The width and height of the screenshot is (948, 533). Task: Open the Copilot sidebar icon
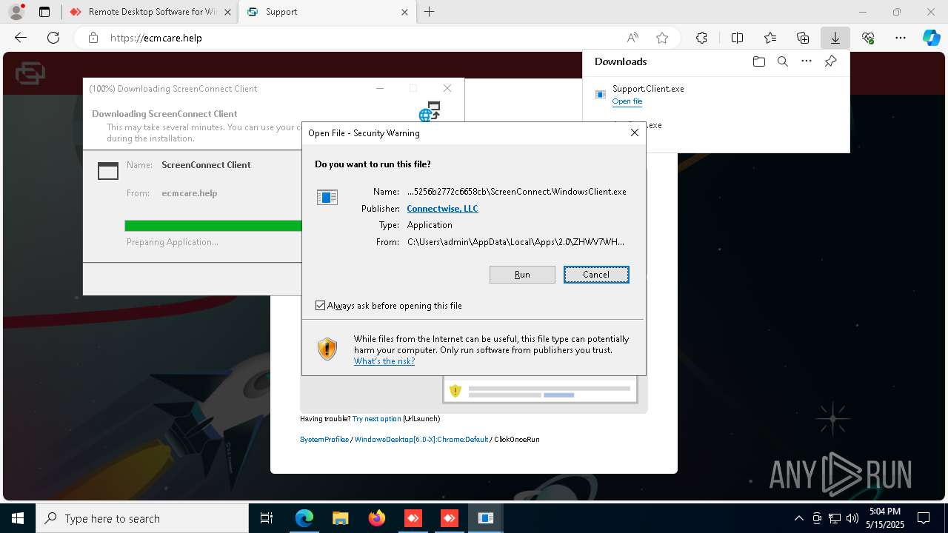(x=931, y=38)
